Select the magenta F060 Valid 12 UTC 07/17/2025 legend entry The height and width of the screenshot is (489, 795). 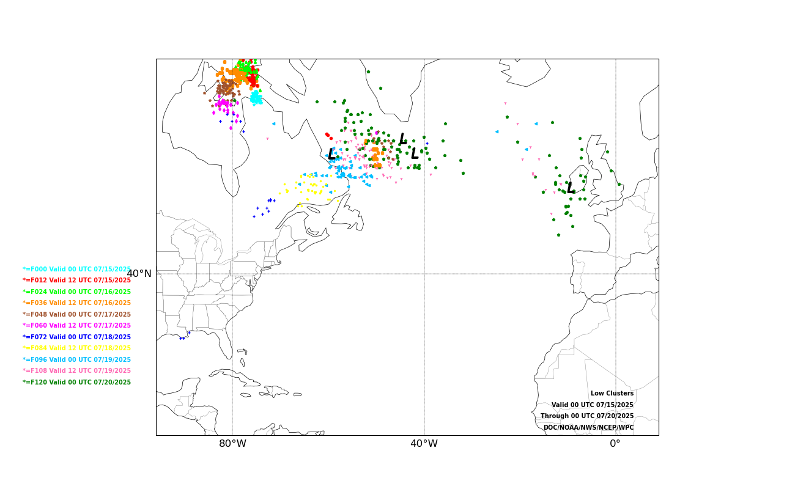pos(76,326)
